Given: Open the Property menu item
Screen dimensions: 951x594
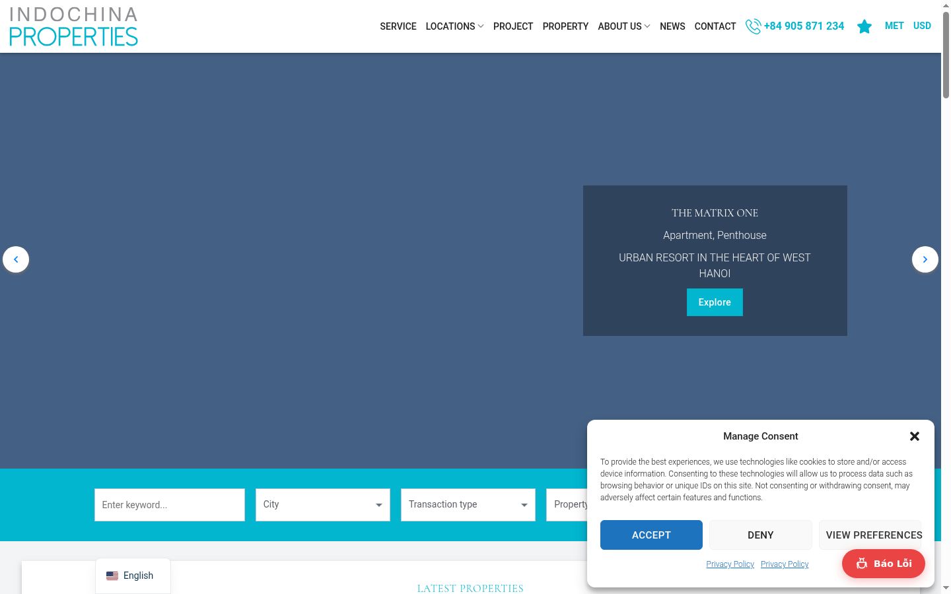Looking at the screenshot, I should point(565,26).
